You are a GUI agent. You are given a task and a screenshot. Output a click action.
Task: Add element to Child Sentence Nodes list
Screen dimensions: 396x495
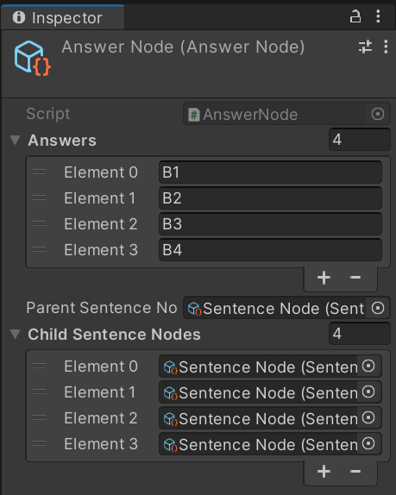(324, 472)
